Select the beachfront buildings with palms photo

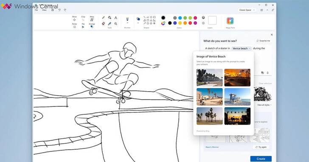210,97
